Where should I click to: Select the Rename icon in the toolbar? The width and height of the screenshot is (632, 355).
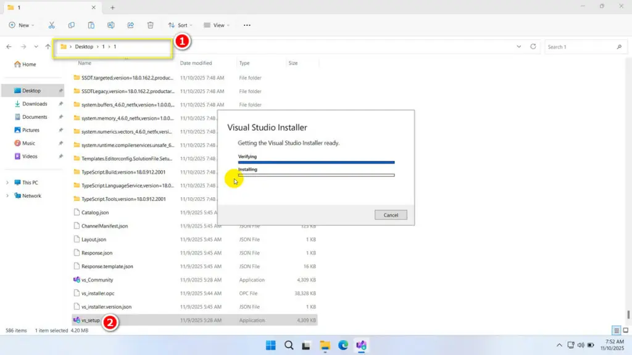(110, 25)
